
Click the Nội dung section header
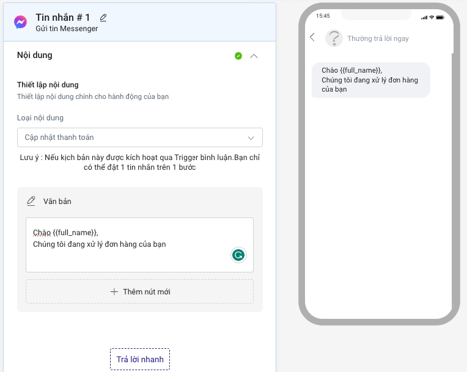click(x=35, y=55)
